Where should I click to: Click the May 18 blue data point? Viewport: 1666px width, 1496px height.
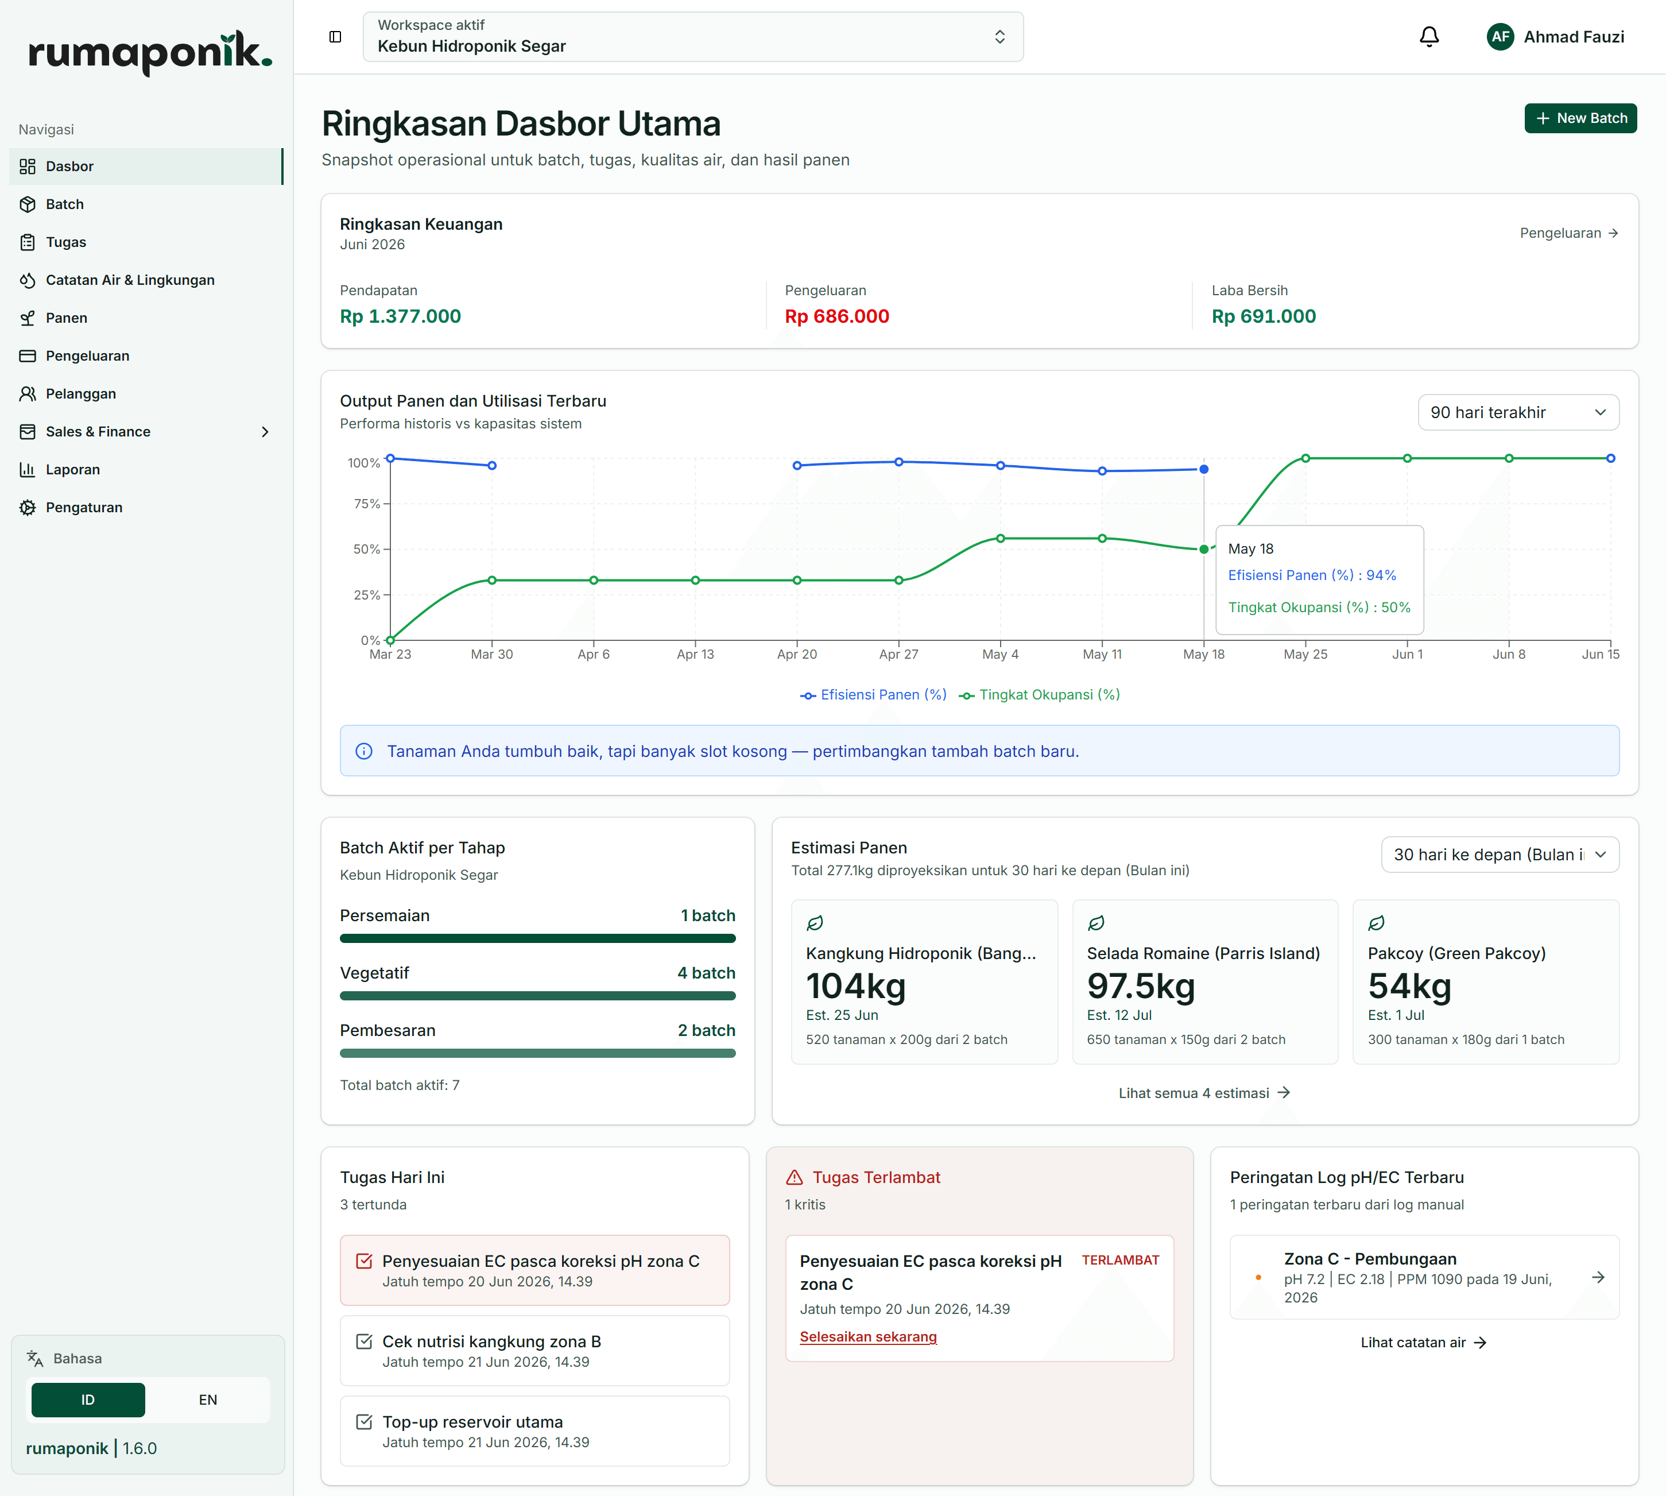click(1203, 469)
